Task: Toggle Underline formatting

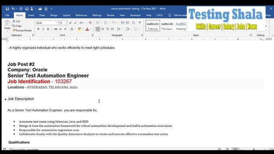Action: [x=48, y=29]
